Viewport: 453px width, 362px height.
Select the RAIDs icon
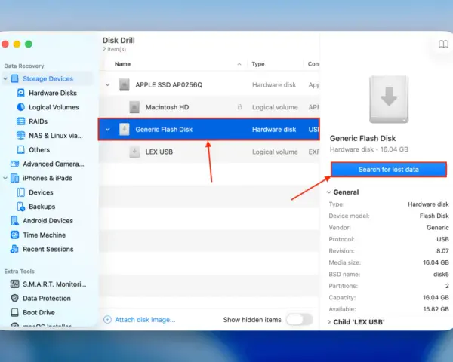pyautogui.click(x=21, y=121)
